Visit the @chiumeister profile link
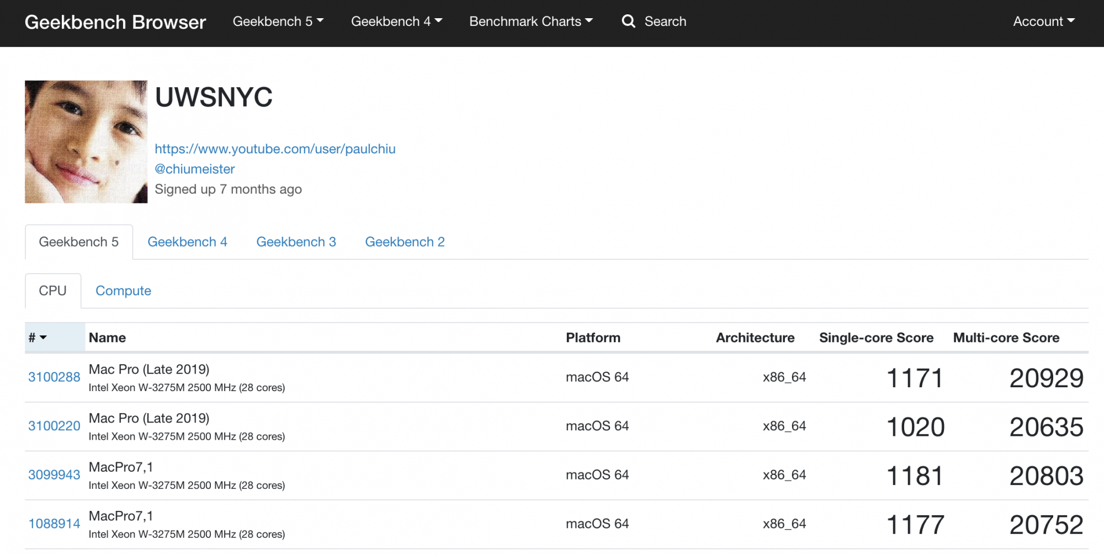 point(194,169)
